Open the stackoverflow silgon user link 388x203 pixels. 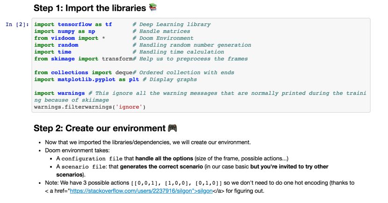click(141, 191)
